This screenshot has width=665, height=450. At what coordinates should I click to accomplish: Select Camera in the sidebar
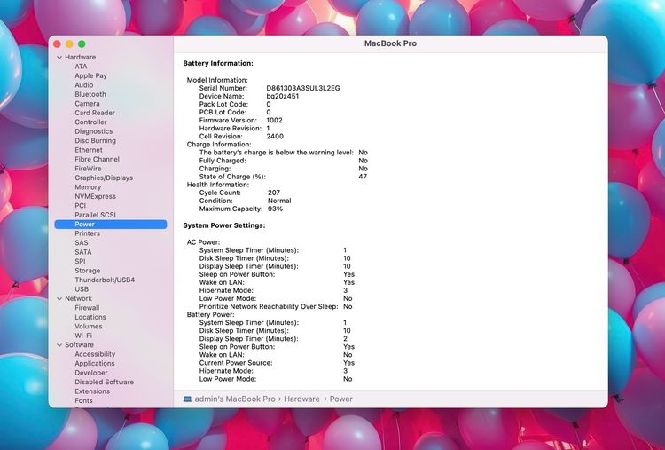pyautogui.click(x=88, y=104)
